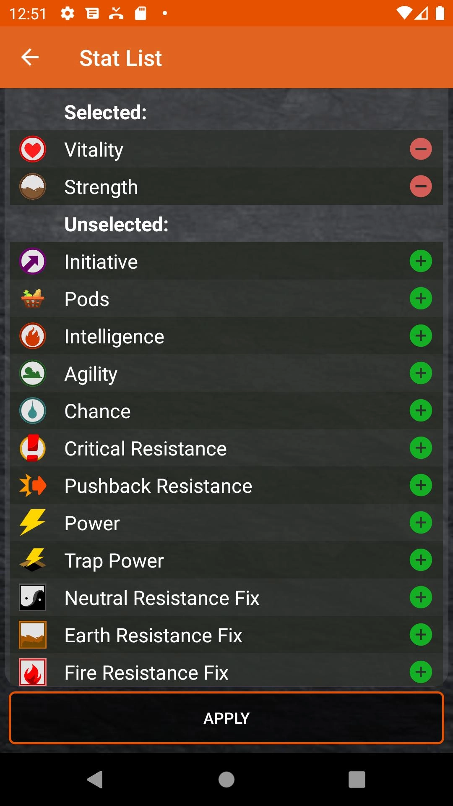Tap the Intelligence flame icon
Image resolution: width=453 pixels, height=806 pixels.
pyautogui.click(x=33, y=336)
